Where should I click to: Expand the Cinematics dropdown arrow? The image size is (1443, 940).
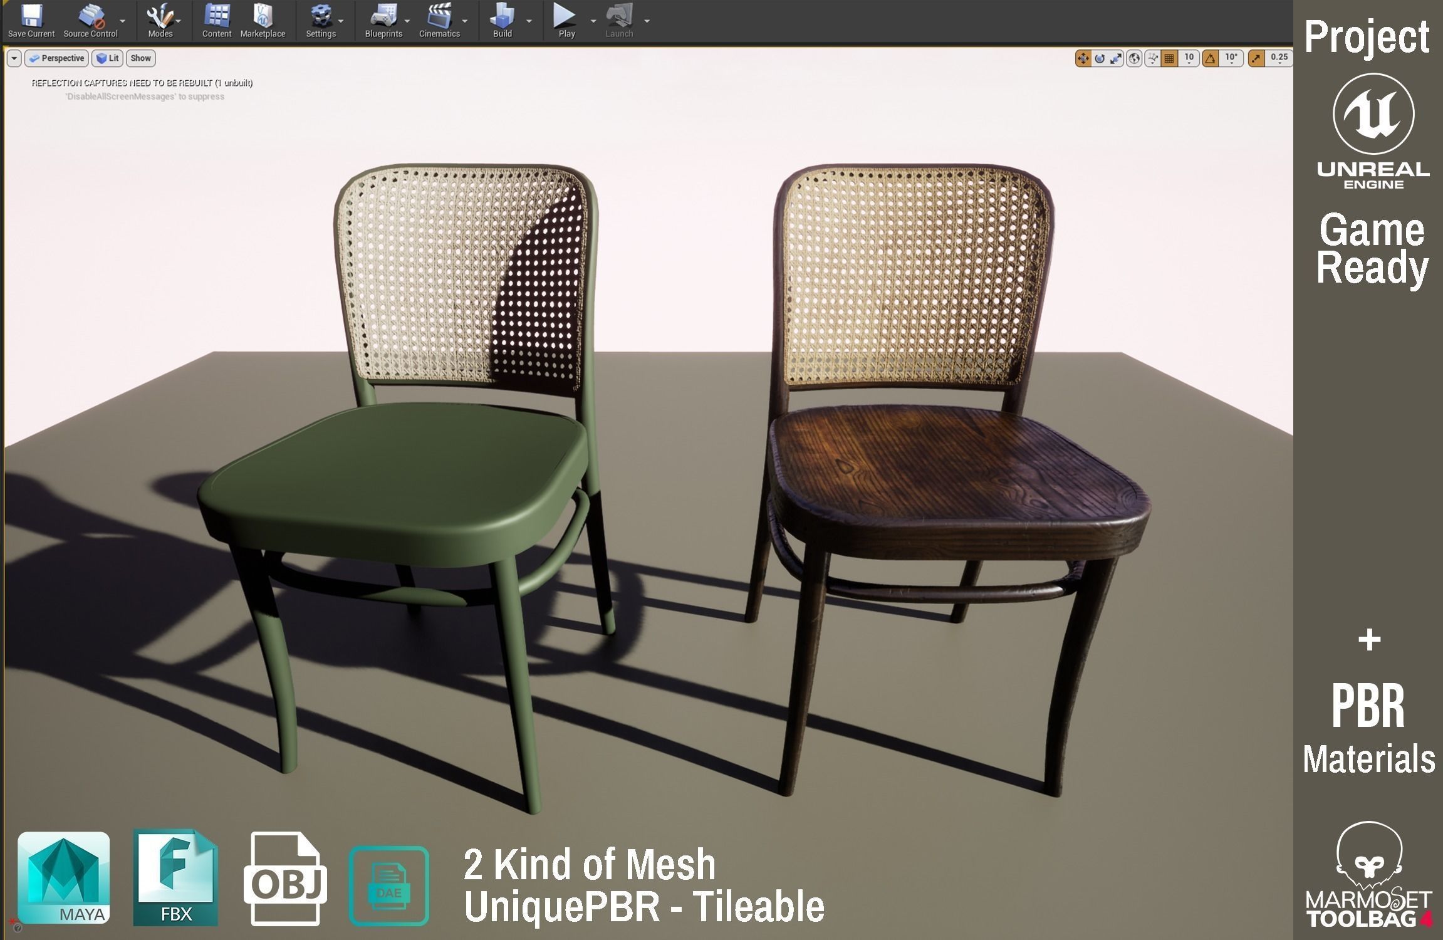click(x=465, y=21)
